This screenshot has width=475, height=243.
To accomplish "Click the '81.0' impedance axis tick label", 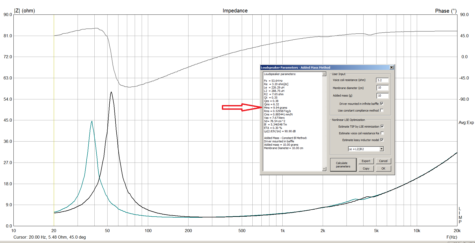I will pos(8,36).
